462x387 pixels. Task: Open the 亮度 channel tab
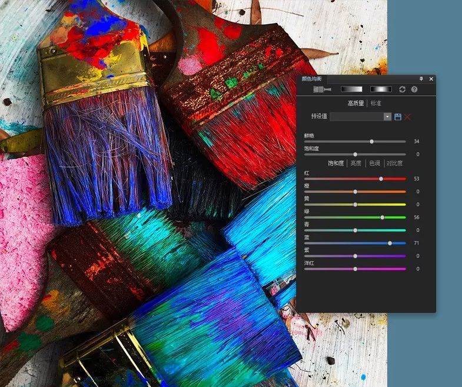pyautogui.click(x=355, y=163)
